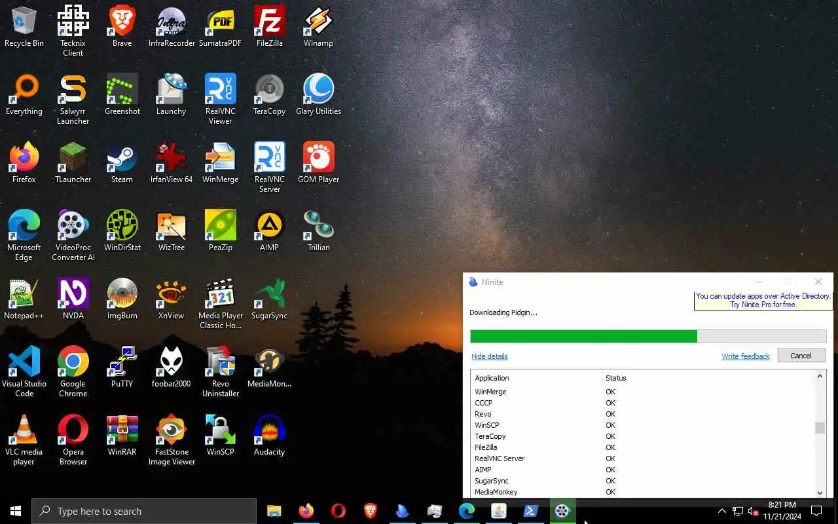Image resolution: width=838 pixels, height=524 pixels.
Task: Select the PuTTY desktop shortcut
Action: (122, 367)
